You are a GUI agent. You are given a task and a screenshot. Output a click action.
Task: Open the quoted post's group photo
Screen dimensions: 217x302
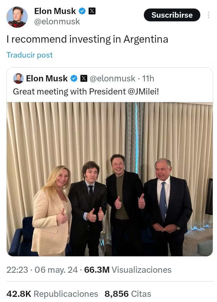click(x=110, y=179)
